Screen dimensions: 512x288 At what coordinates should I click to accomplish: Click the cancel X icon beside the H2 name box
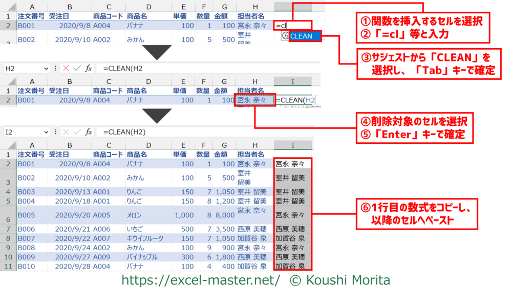(66, 68)
